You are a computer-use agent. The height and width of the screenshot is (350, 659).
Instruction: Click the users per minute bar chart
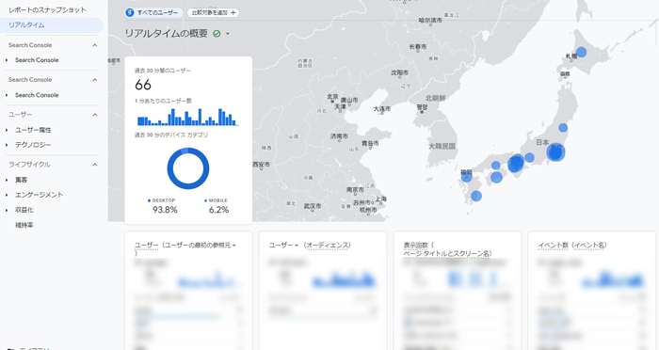(188, 118)
